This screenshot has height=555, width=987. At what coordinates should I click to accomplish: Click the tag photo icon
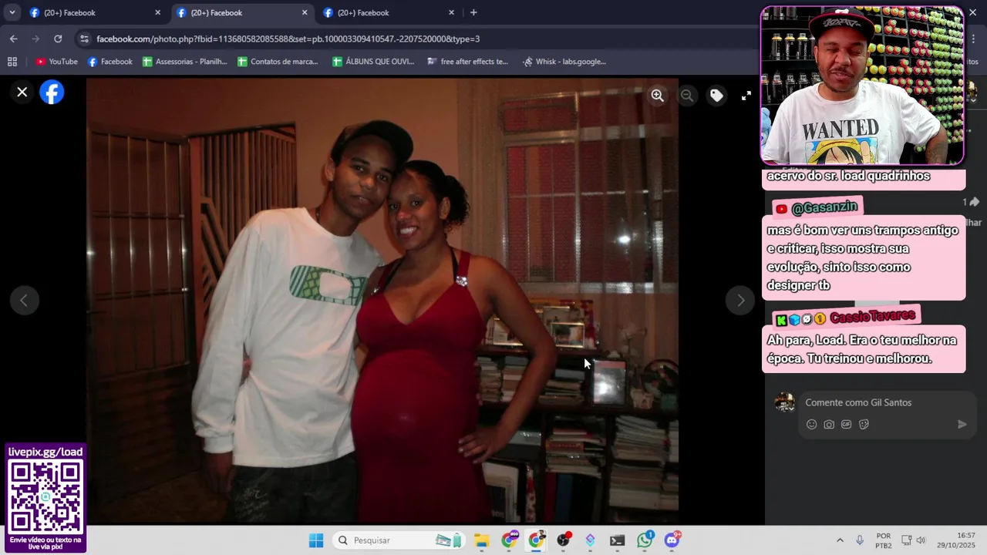(x=716, y=96)
